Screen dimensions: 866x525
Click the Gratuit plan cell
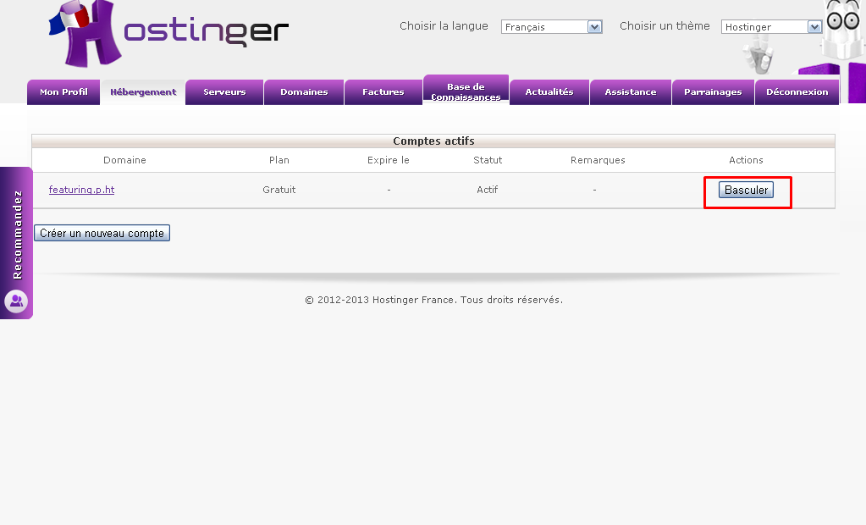click(x=279, y=190)
